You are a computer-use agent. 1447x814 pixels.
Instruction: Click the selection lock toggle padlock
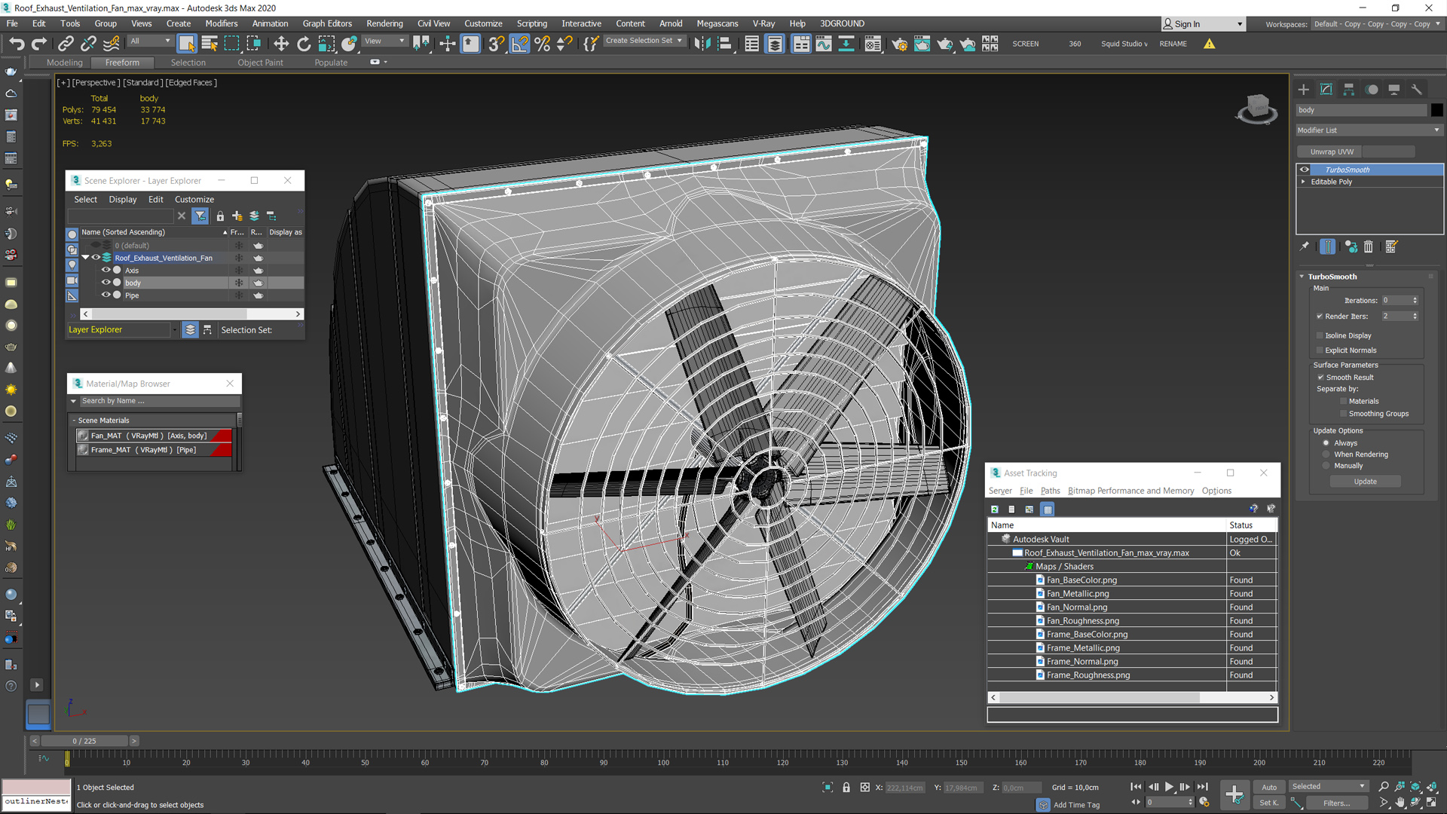click(846, 787)
